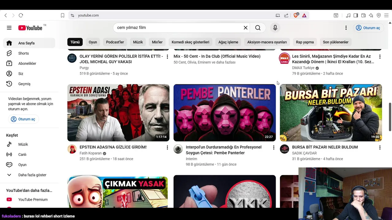This screenshot has height=220, width=392.
Task: Select the Komedi skeç gösterileri chip
Action: pos(190,42)
